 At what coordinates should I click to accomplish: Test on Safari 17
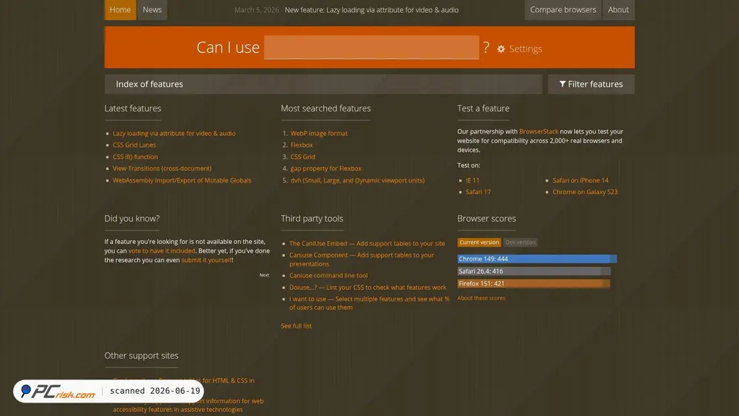478,192
